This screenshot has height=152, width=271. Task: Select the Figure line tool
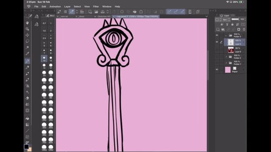[x=27, y=131]
